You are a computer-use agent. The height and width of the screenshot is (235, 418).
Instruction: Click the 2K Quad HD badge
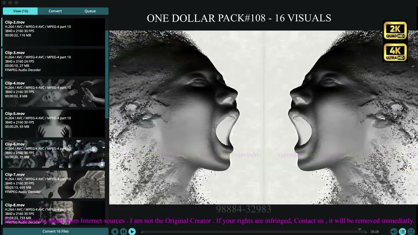[x=395, y=30]
